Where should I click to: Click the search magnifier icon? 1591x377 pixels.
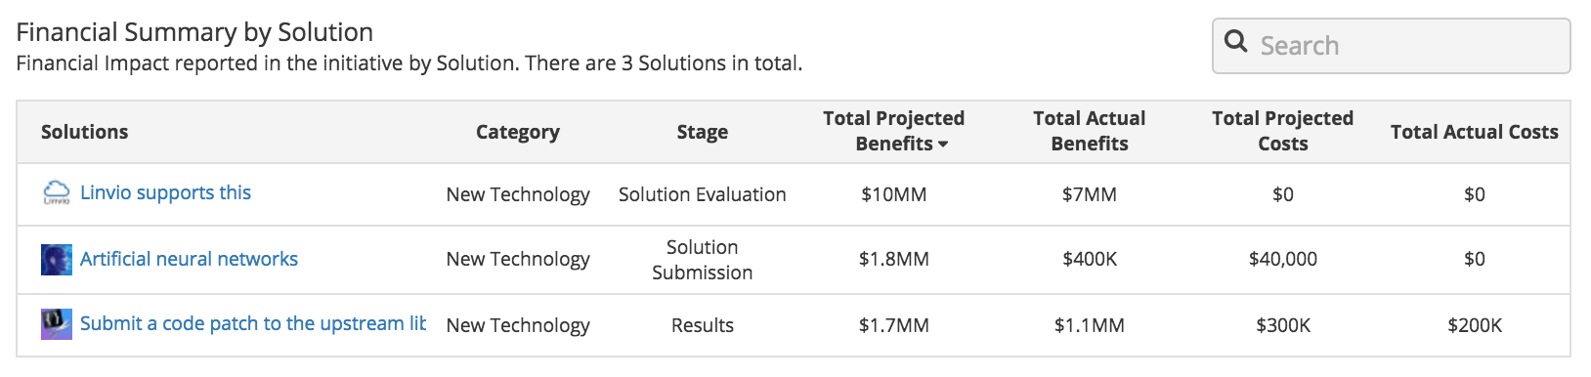click(x=1235, y=42)
